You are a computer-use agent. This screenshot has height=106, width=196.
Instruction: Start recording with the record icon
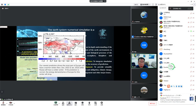point(83,103)
